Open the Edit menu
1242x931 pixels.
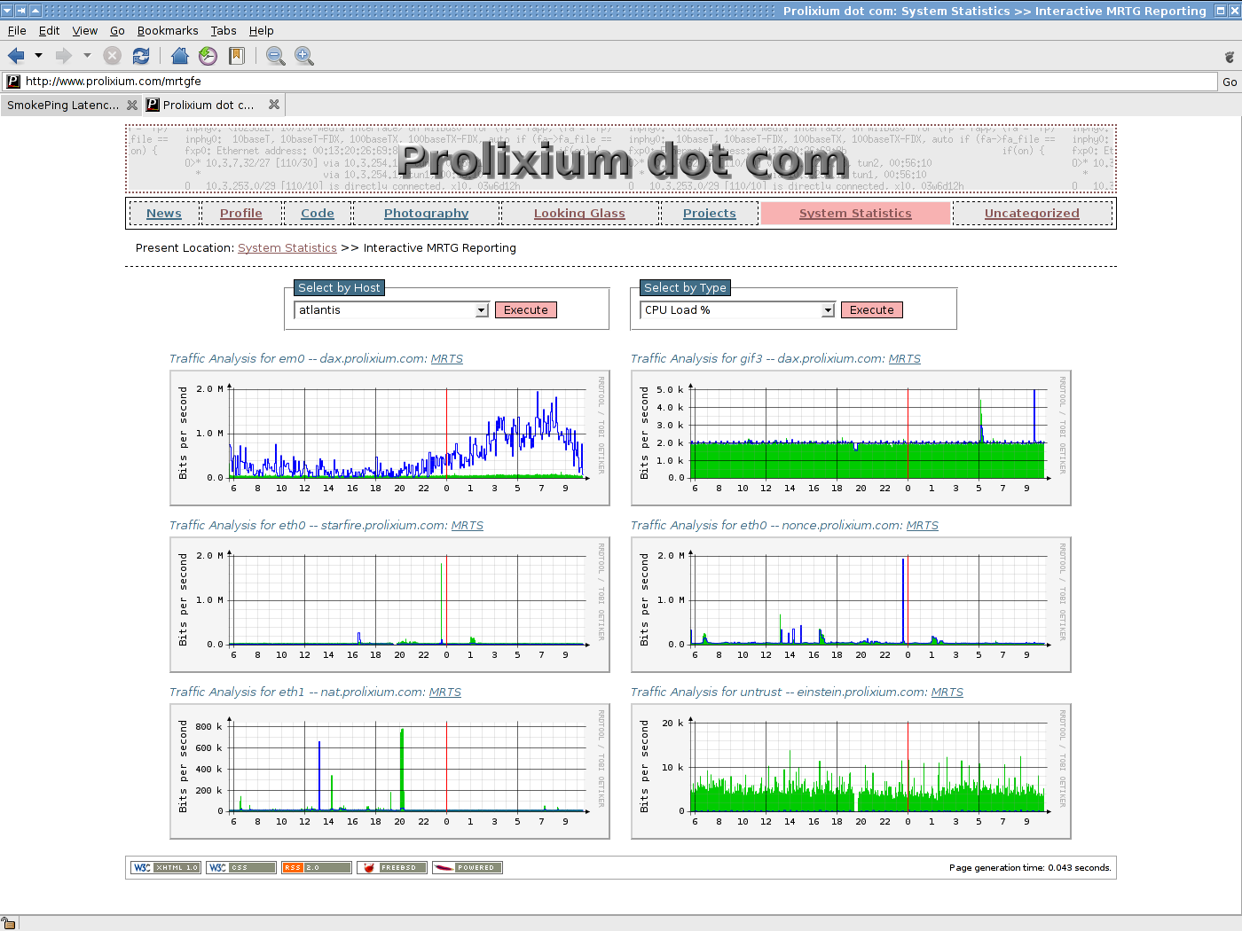50,31
